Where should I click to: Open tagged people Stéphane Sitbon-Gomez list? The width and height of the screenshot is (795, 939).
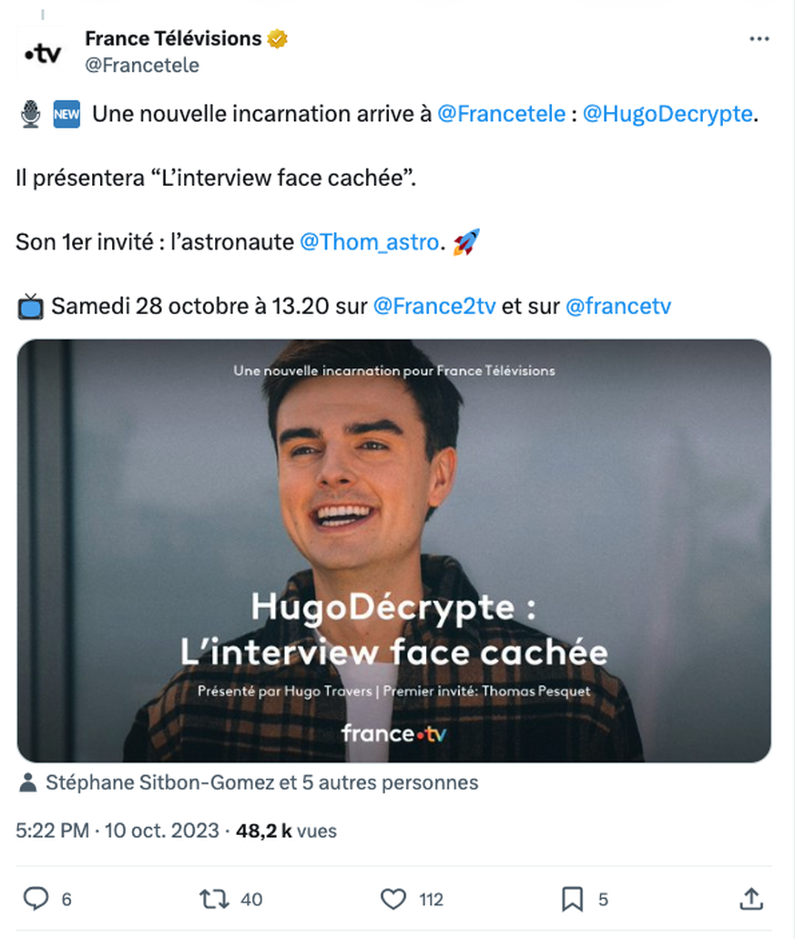(261, 782)
